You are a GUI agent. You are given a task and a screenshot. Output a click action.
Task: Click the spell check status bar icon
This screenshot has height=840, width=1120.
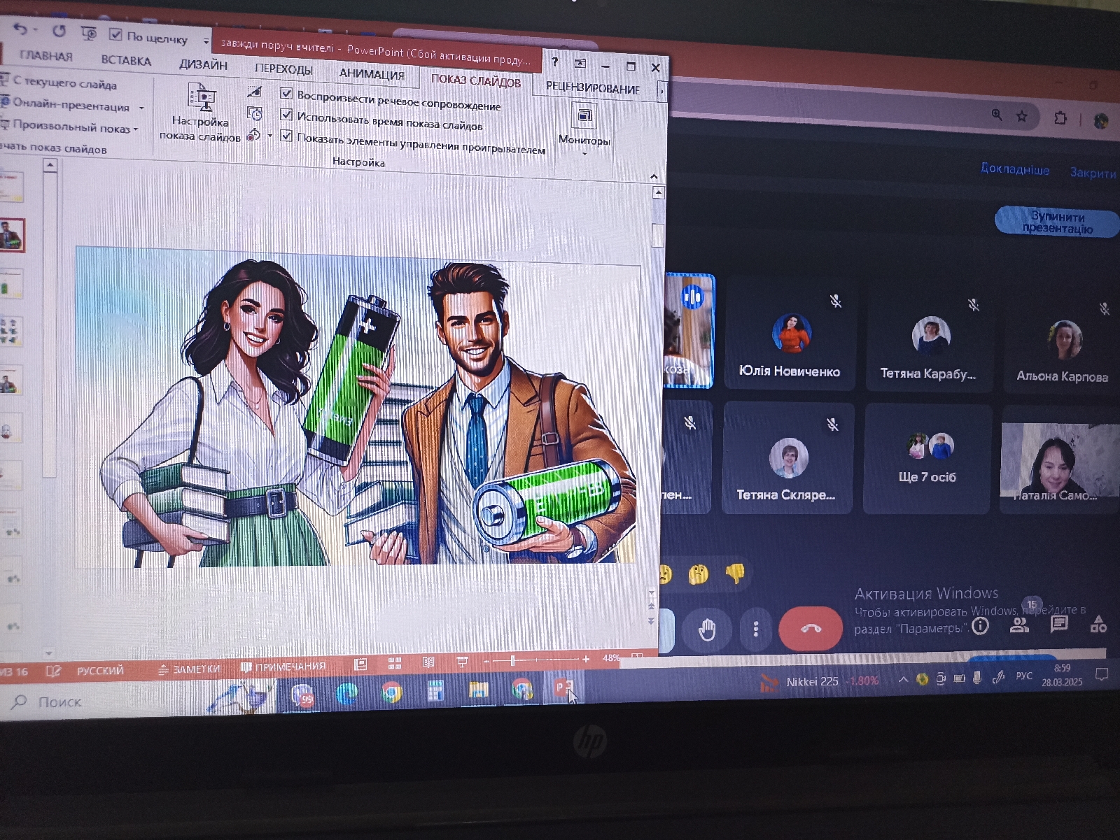coord(53,671)
